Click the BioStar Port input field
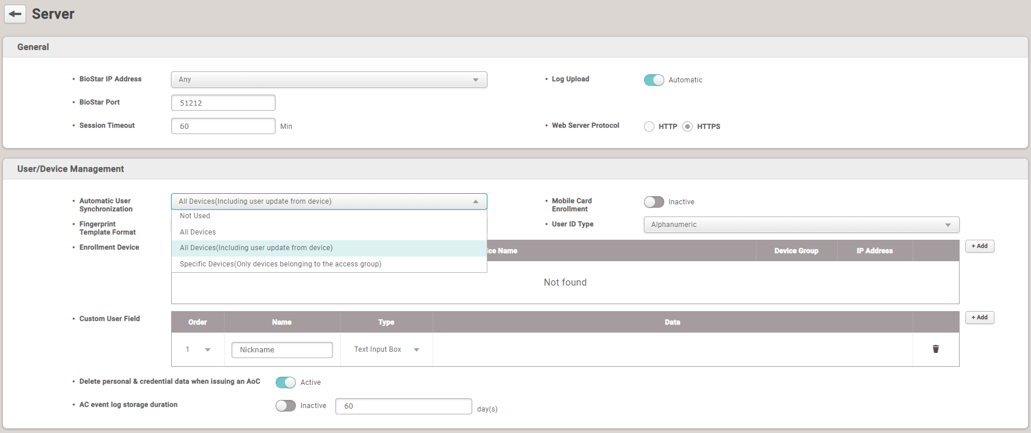Viewport: 1031px width, 433px height. 223,103
